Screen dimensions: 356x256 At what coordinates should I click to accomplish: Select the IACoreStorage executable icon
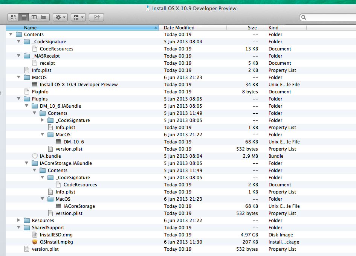pos(58,206)
